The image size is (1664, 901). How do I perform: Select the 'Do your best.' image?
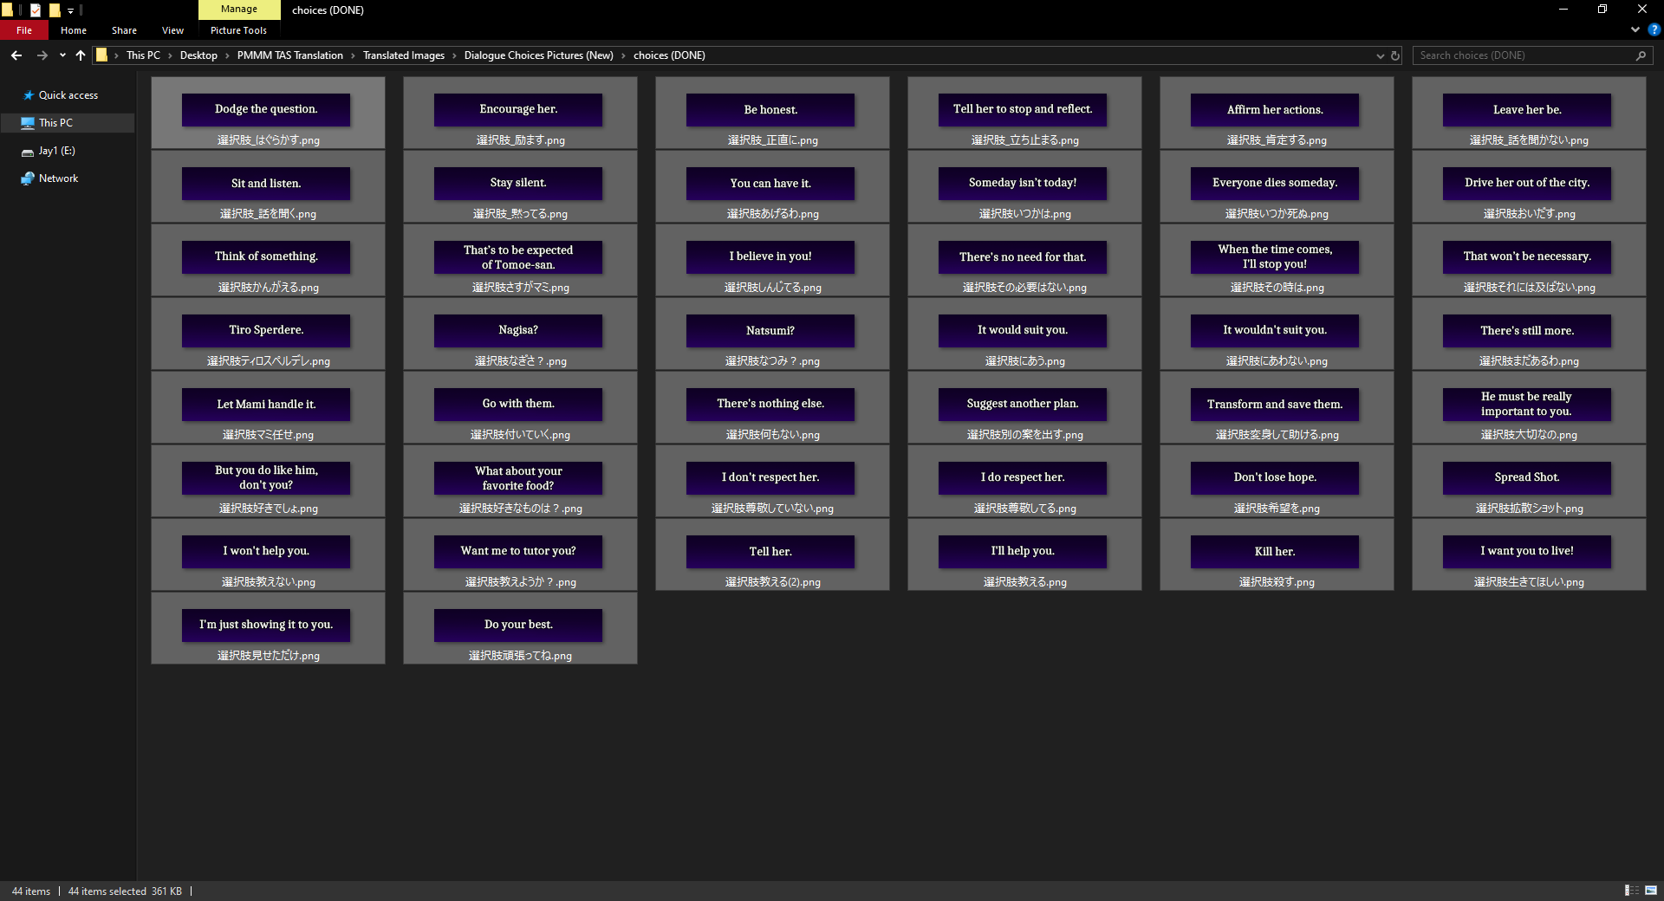click(520, 628)
